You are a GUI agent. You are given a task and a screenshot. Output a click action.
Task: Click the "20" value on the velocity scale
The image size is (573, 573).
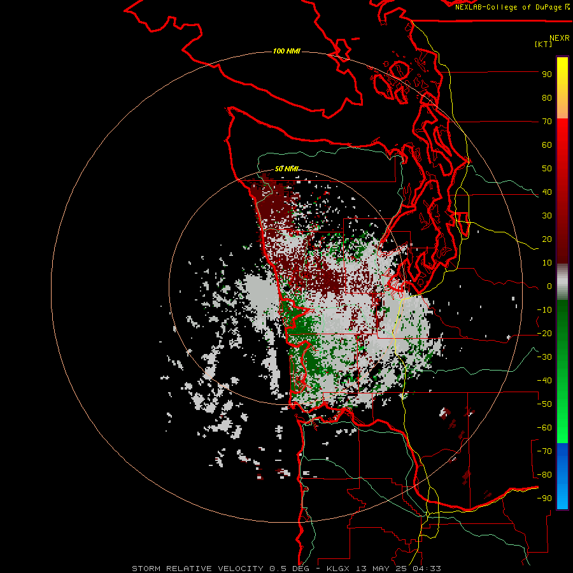click(547, 239)
